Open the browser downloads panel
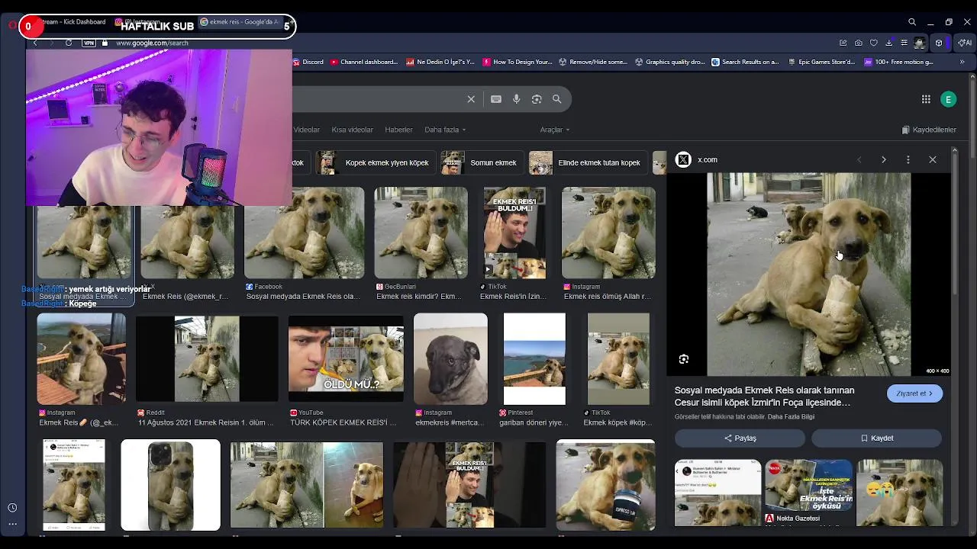This screenshot has width=977, height=549. coord(889,43)
